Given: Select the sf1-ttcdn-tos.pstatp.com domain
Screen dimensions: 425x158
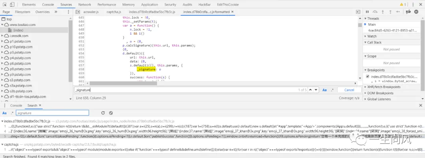Looking at the screenshot, I should click(28, 97).
